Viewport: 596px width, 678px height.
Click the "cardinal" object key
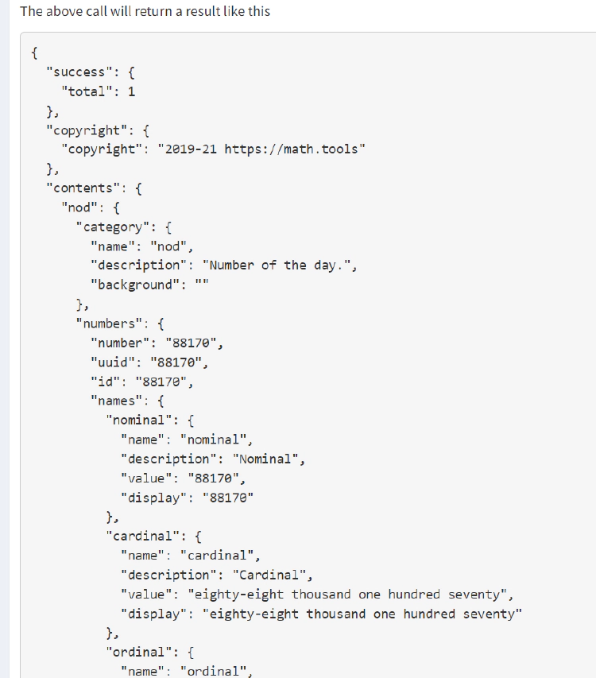[142, 537]
